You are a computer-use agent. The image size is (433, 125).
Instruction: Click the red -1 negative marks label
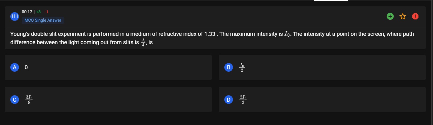(x=46, y=12)
